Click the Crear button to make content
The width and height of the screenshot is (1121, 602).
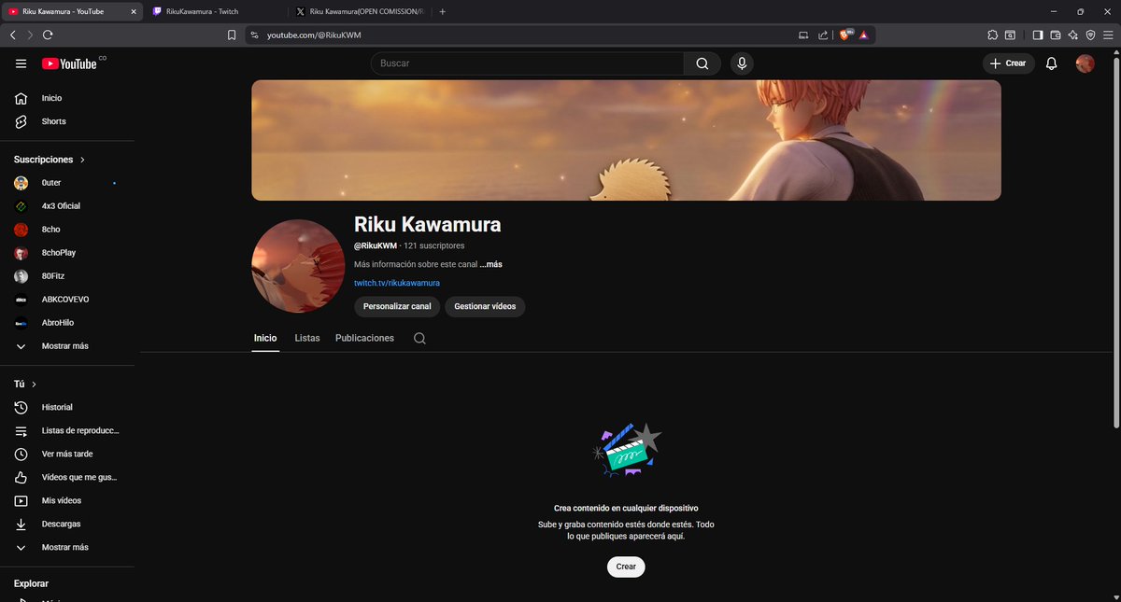tap(626, 566)
